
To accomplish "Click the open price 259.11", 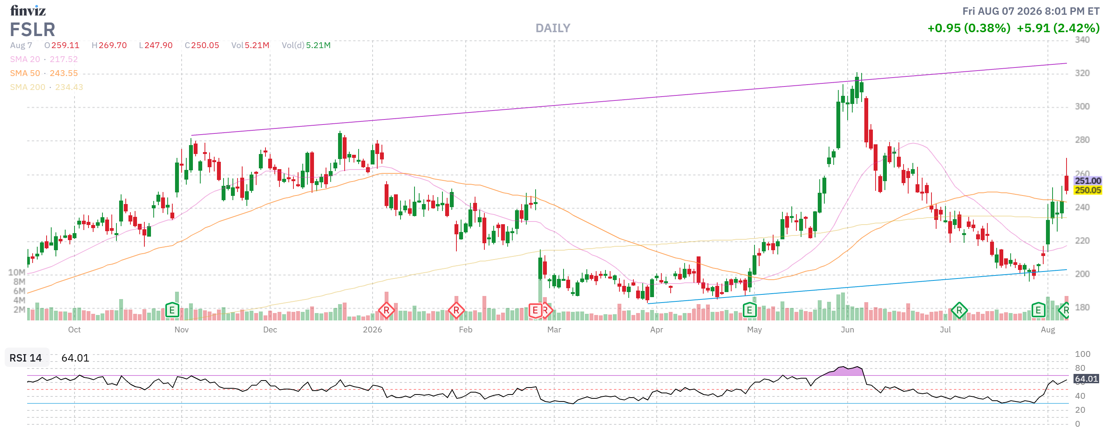I will 65,45.
